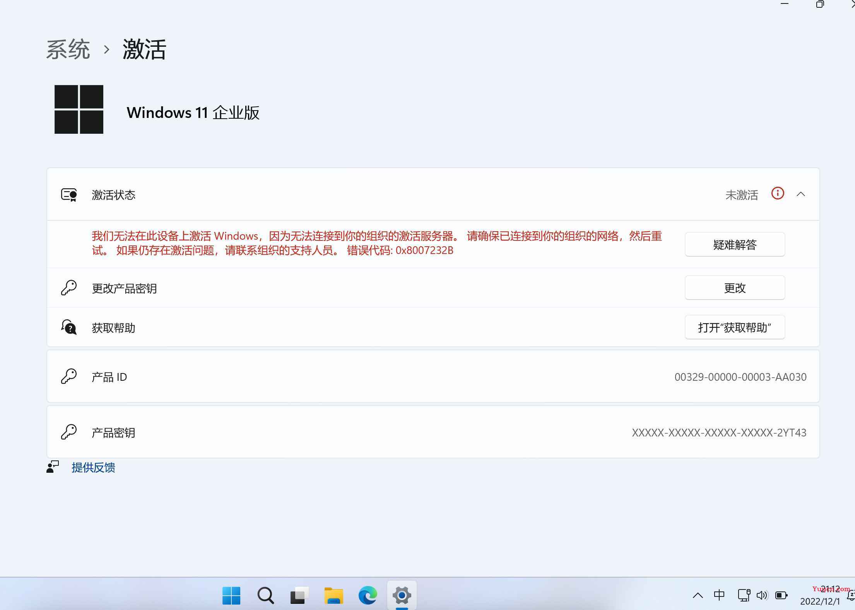Click the key icon in 产品 ID row

pyautogui.click(x=69, y=376)
